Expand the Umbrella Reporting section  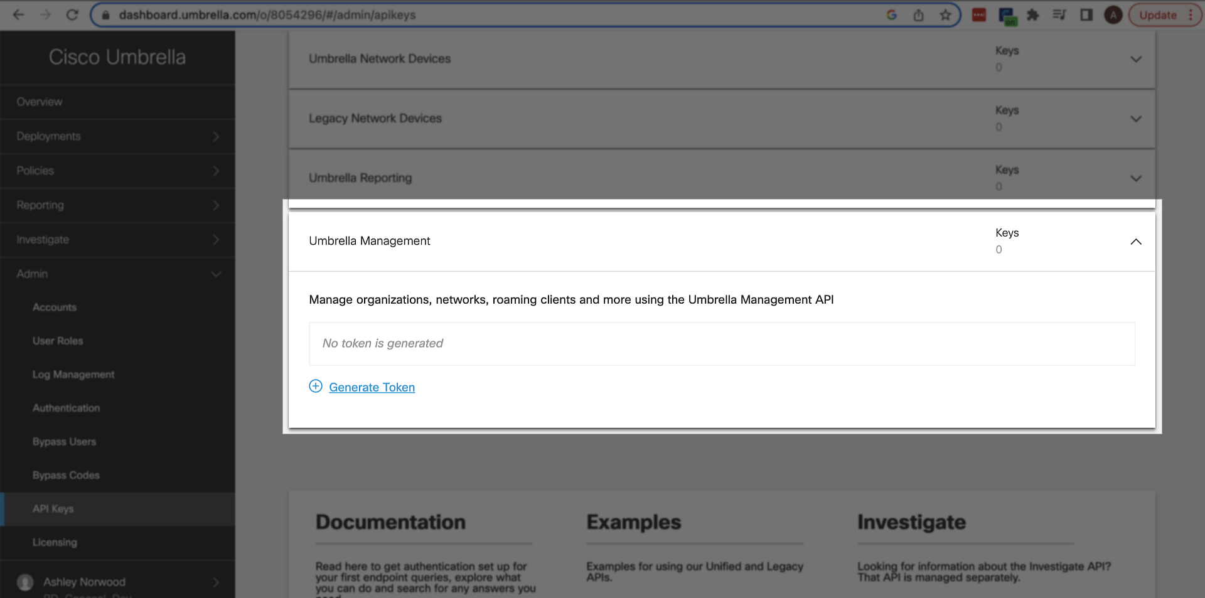pos(1135,178)
